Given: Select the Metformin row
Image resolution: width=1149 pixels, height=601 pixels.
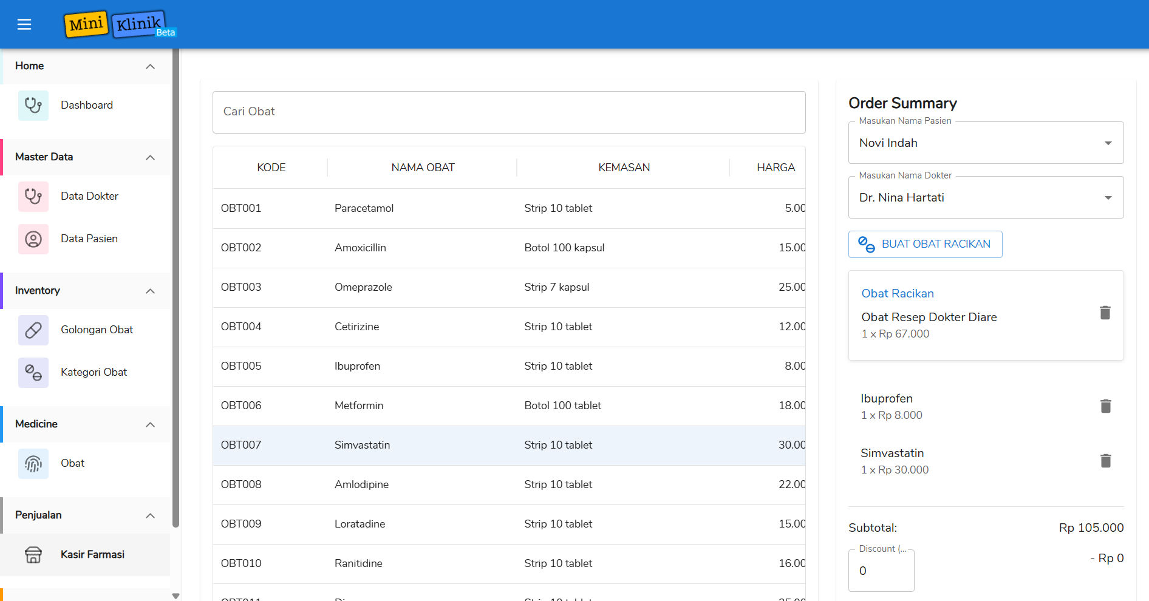Looking at the screenshot, I should point(509,406).
